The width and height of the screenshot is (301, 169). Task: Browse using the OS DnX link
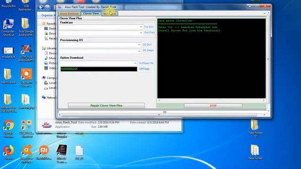pos(147,45)
